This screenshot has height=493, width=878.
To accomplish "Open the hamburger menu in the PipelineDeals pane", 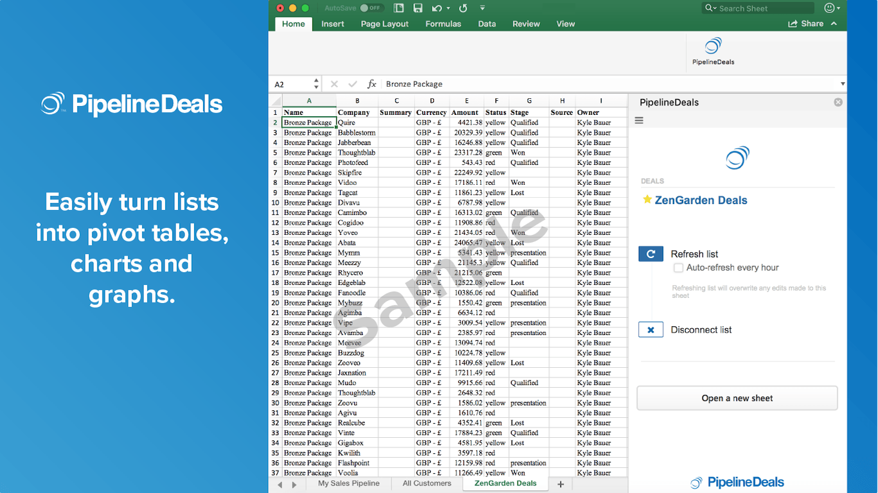I will (639, 120).
